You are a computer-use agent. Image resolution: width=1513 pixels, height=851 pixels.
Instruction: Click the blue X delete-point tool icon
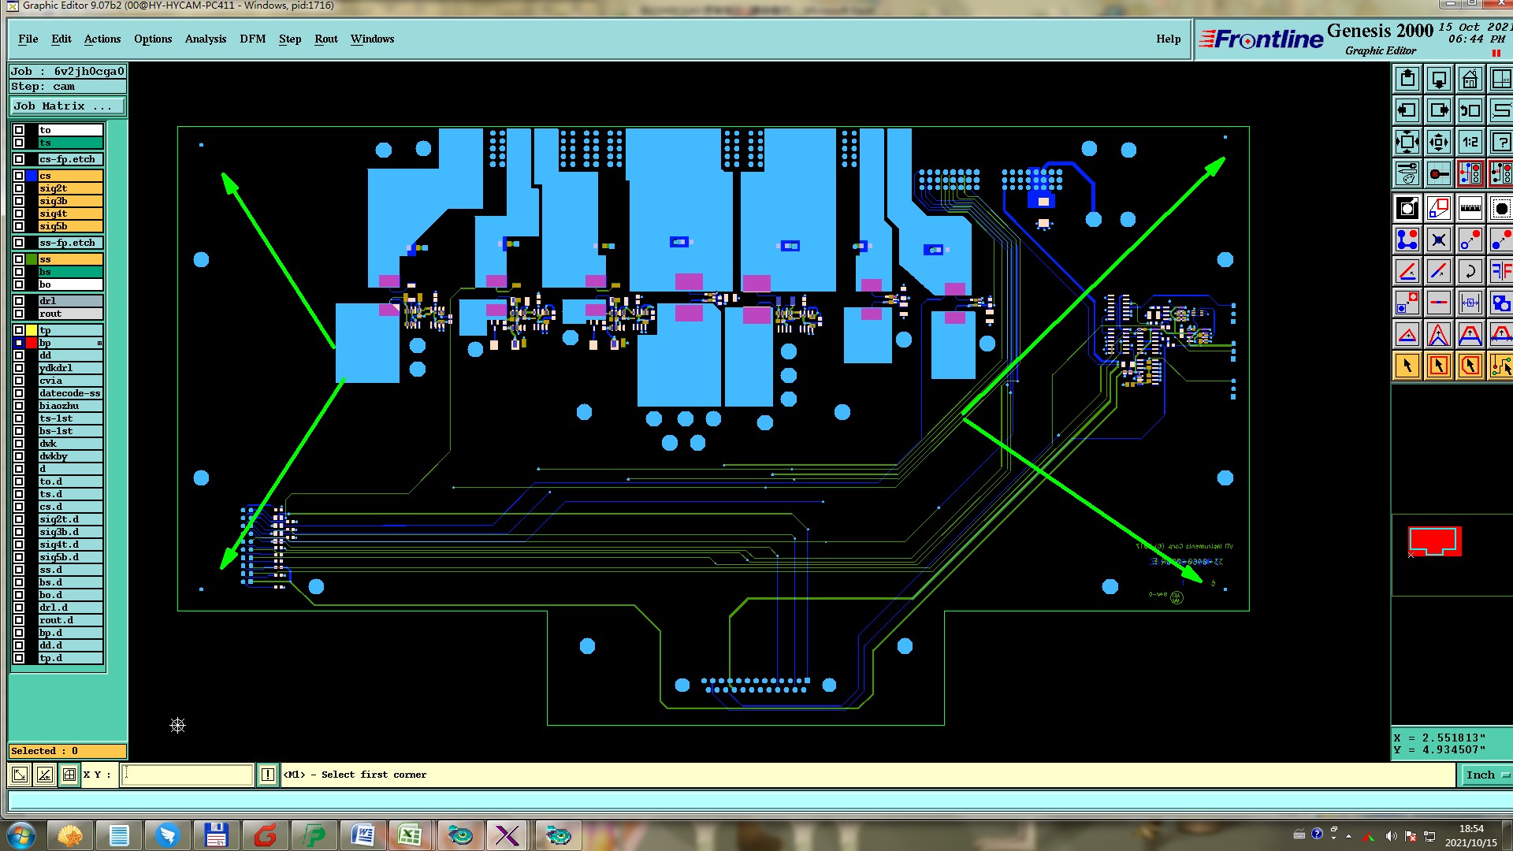[x=1438, y=240]
